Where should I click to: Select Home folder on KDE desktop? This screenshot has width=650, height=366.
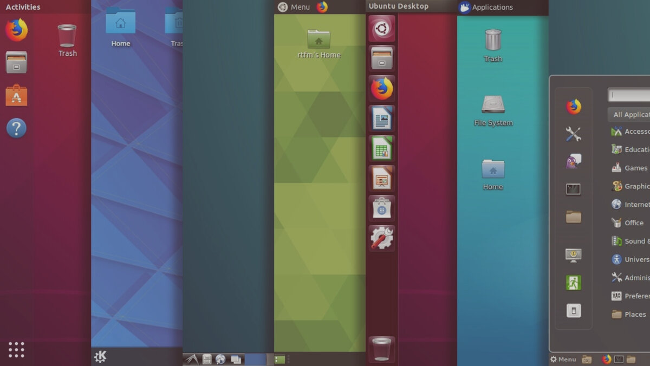point(120,28)
